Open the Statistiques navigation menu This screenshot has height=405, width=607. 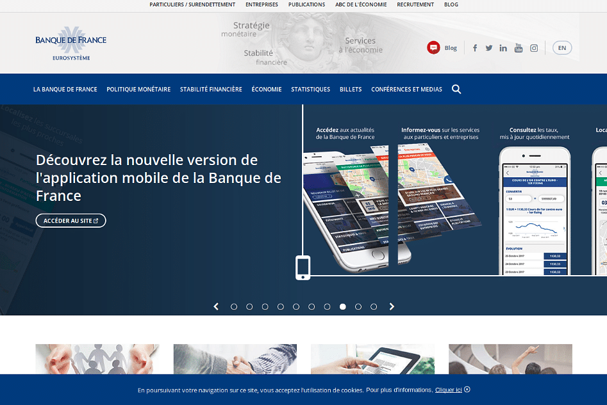310,90
